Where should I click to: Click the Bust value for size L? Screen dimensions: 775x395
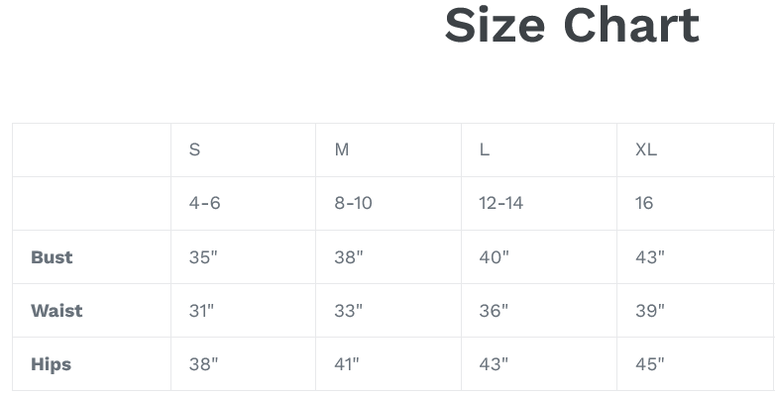(x=494, y=256)
